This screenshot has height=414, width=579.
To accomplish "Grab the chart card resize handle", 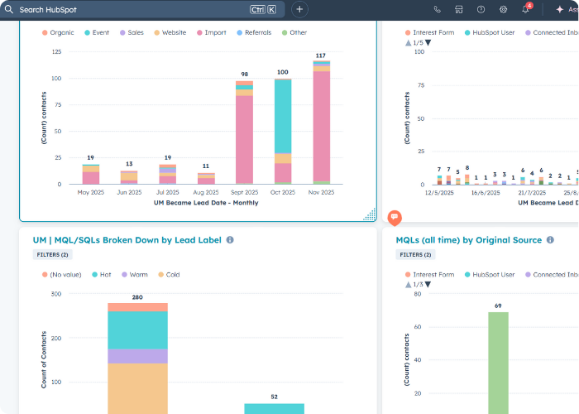I will click(x=370, y=214).
